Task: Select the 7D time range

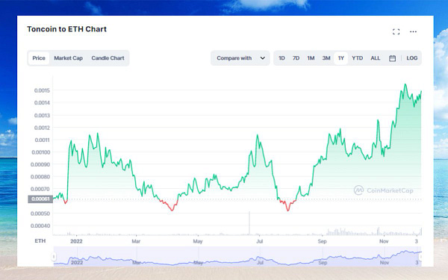Action: (296, 58)
